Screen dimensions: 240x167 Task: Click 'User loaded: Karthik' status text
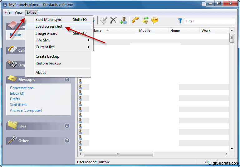coord(93,162)
